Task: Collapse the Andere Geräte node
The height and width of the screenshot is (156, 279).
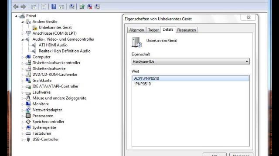Action: tap(23, 22)
